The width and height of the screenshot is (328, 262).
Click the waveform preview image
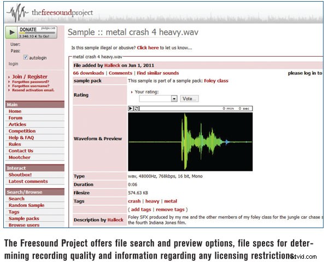point(190,142)
